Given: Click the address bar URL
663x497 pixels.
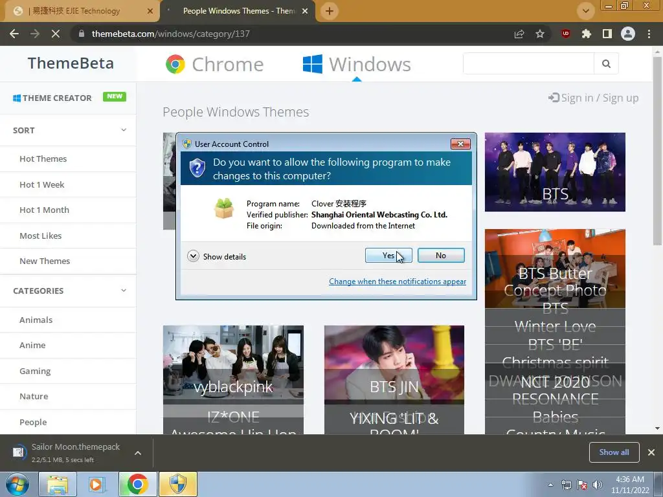Looking at the screenshot, I should [x=171, y=34].
